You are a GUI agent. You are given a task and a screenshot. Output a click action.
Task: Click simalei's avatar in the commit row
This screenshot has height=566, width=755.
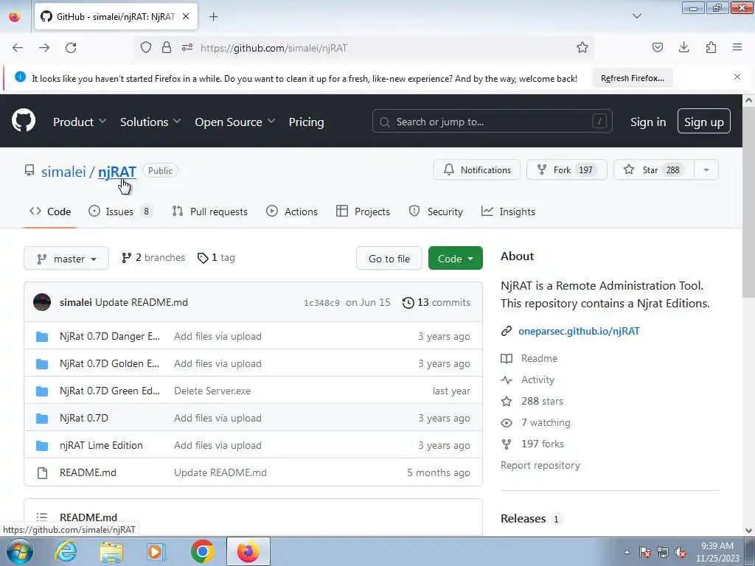coord(42,302)
